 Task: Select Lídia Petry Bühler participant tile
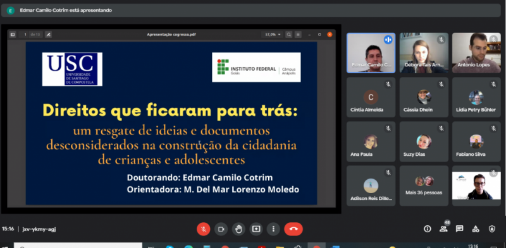tap(476, 97)
